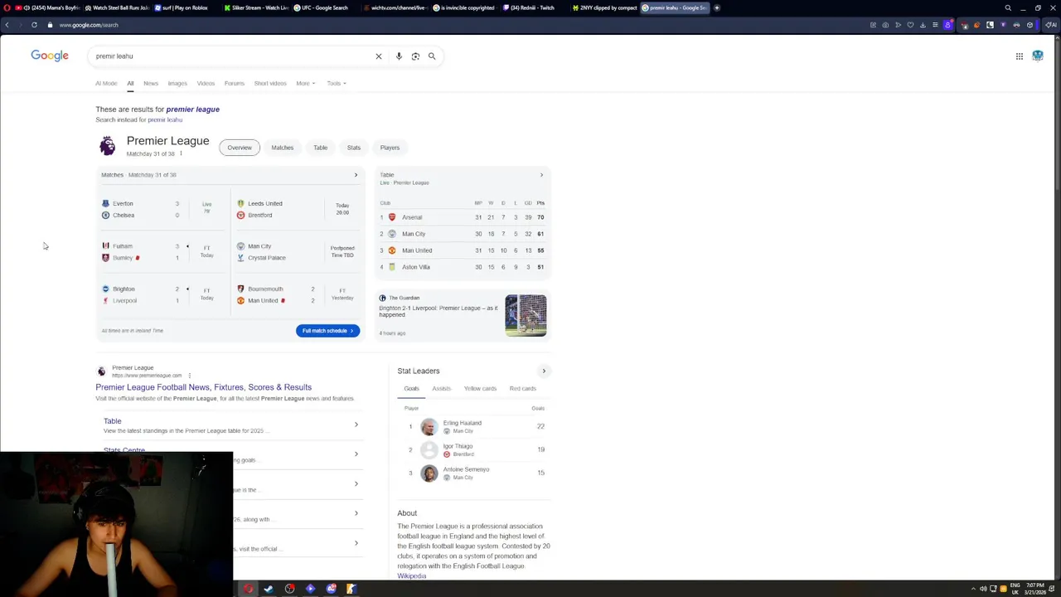The width and height of the screenshot is (1061, 597).
Task: Expand the Matches section arrow
Action: (356, 175)
